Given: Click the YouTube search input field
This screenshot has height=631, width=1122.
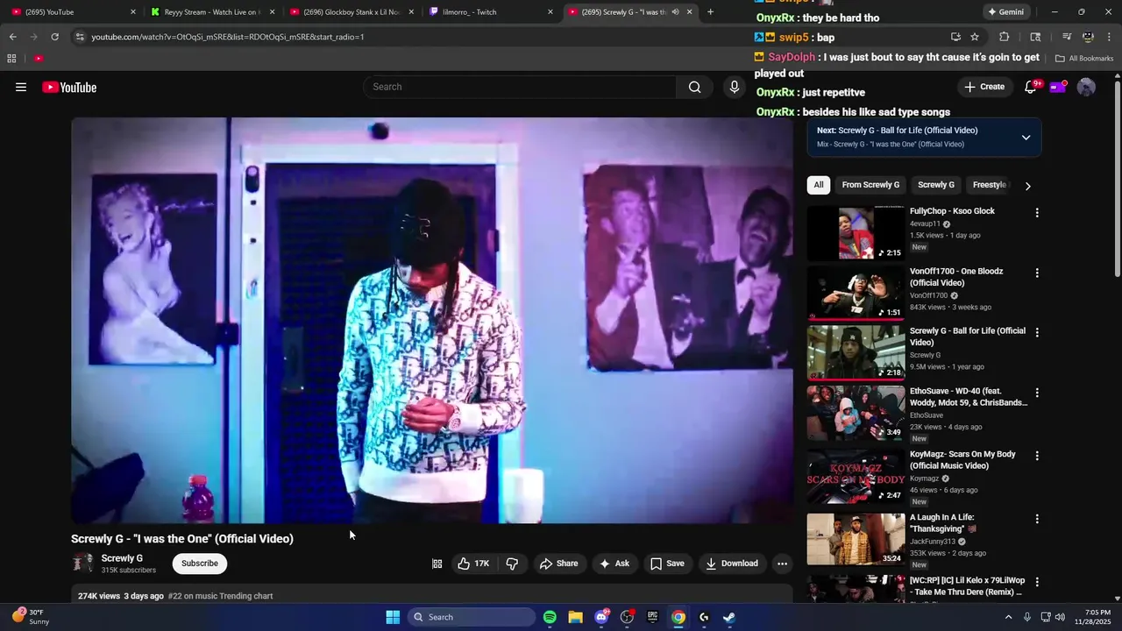Looking at the screenshot, I should click(519, 87).
